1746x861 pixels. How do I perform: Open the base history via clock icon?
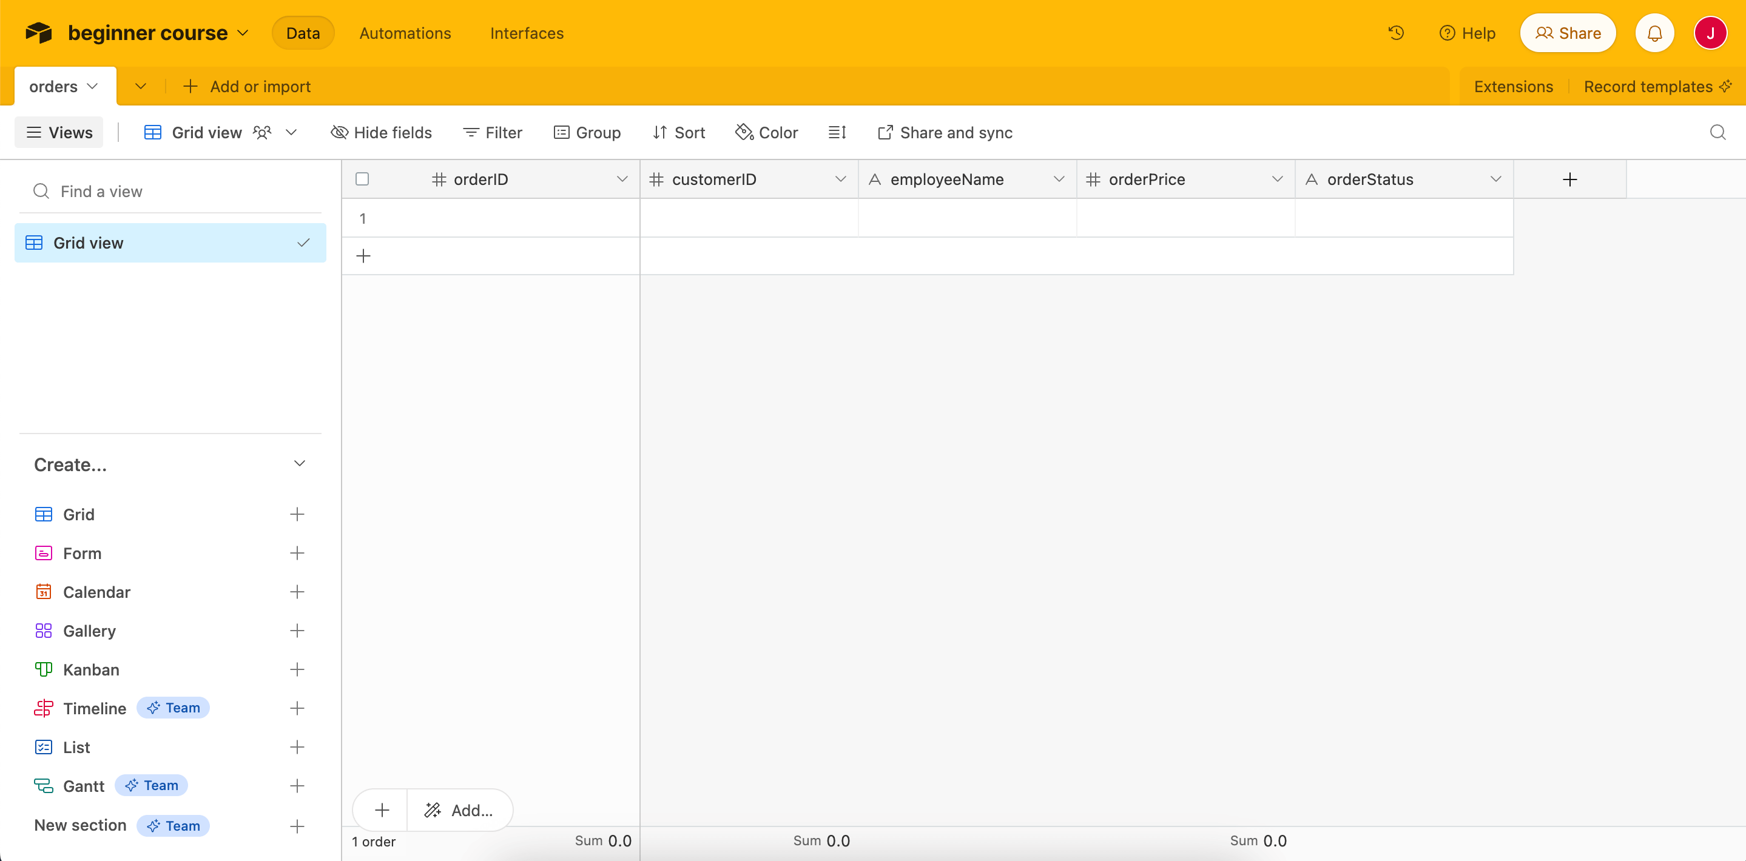pos(1395,33)
